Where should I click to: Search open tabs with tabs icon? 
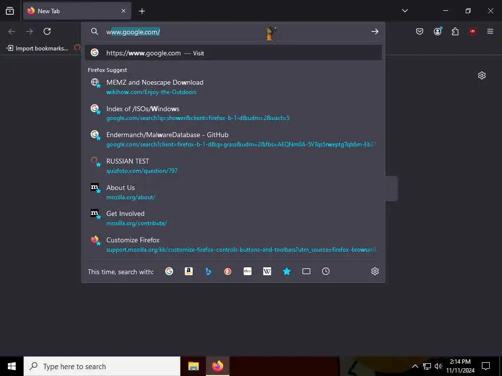point(306,271)
